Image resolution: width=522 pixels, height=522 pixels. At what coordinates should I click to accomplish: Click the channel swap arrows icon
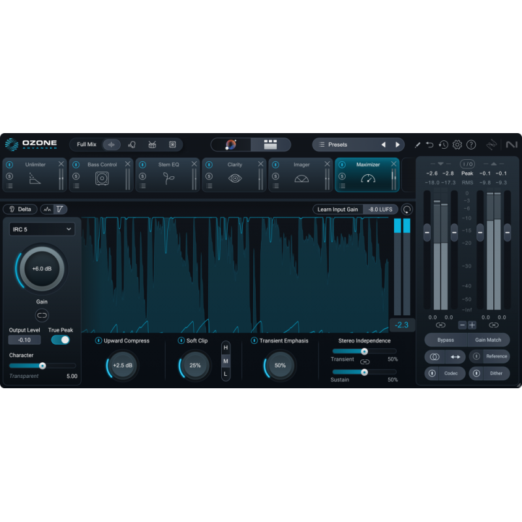pyautogui.click(x=455, y=356)
